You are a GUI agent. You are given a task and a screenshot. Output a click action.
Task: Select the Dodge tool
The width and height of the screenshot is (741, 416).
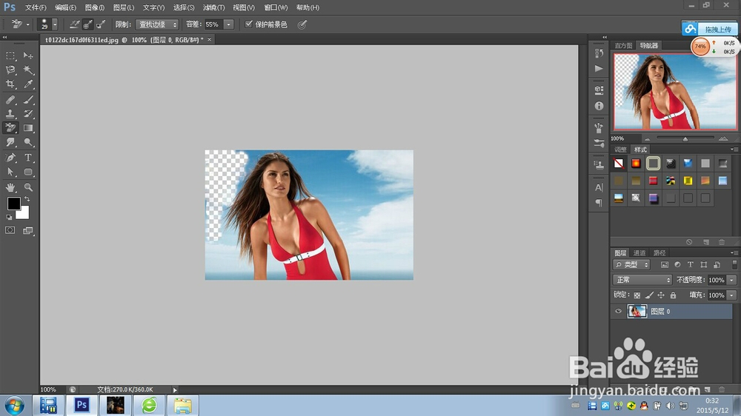tap(28, 142)
